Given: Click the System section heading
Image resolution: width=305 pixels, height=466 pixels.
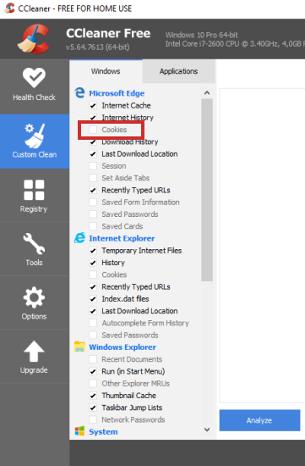Looking at the screenshot, I should [103, 432].
